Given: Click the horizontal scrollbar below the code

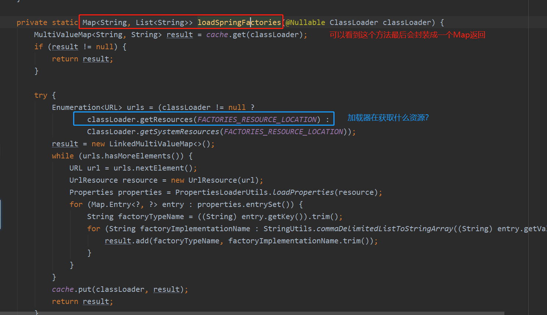Looking at the screenshot, I should pyautogui.click(x=252, y=313).
